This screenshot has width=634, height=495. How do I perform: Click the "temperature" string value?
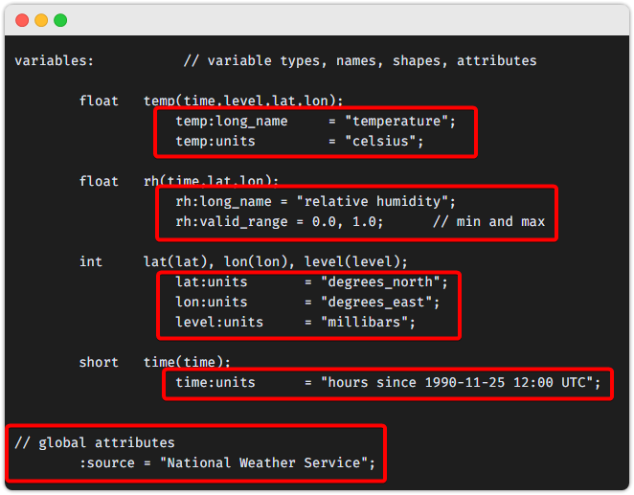(396, 121)
